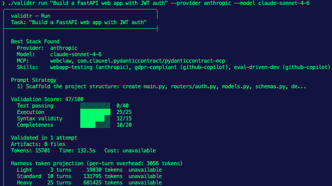Click the 'Syntax validity' label

click(40, 118)
